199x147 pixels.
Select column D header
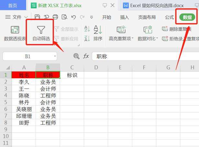pyautogui.click(x=96, y=68)
